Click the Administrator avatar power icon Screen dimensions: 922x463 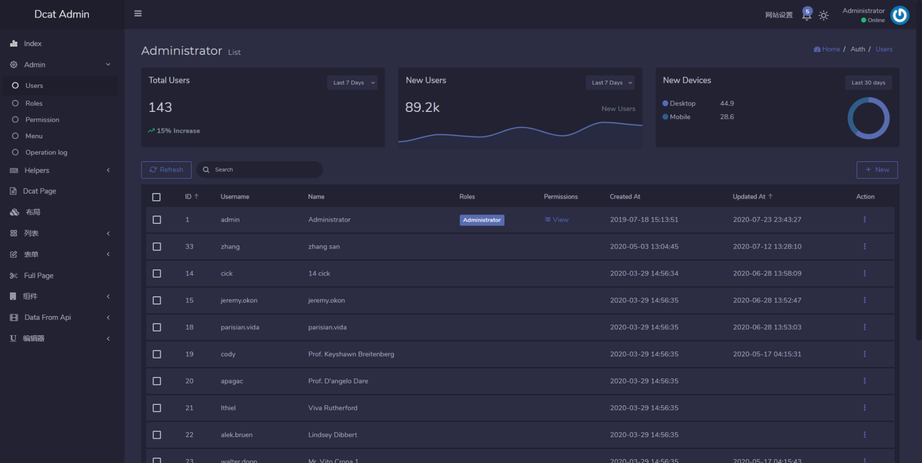(899, 15)
